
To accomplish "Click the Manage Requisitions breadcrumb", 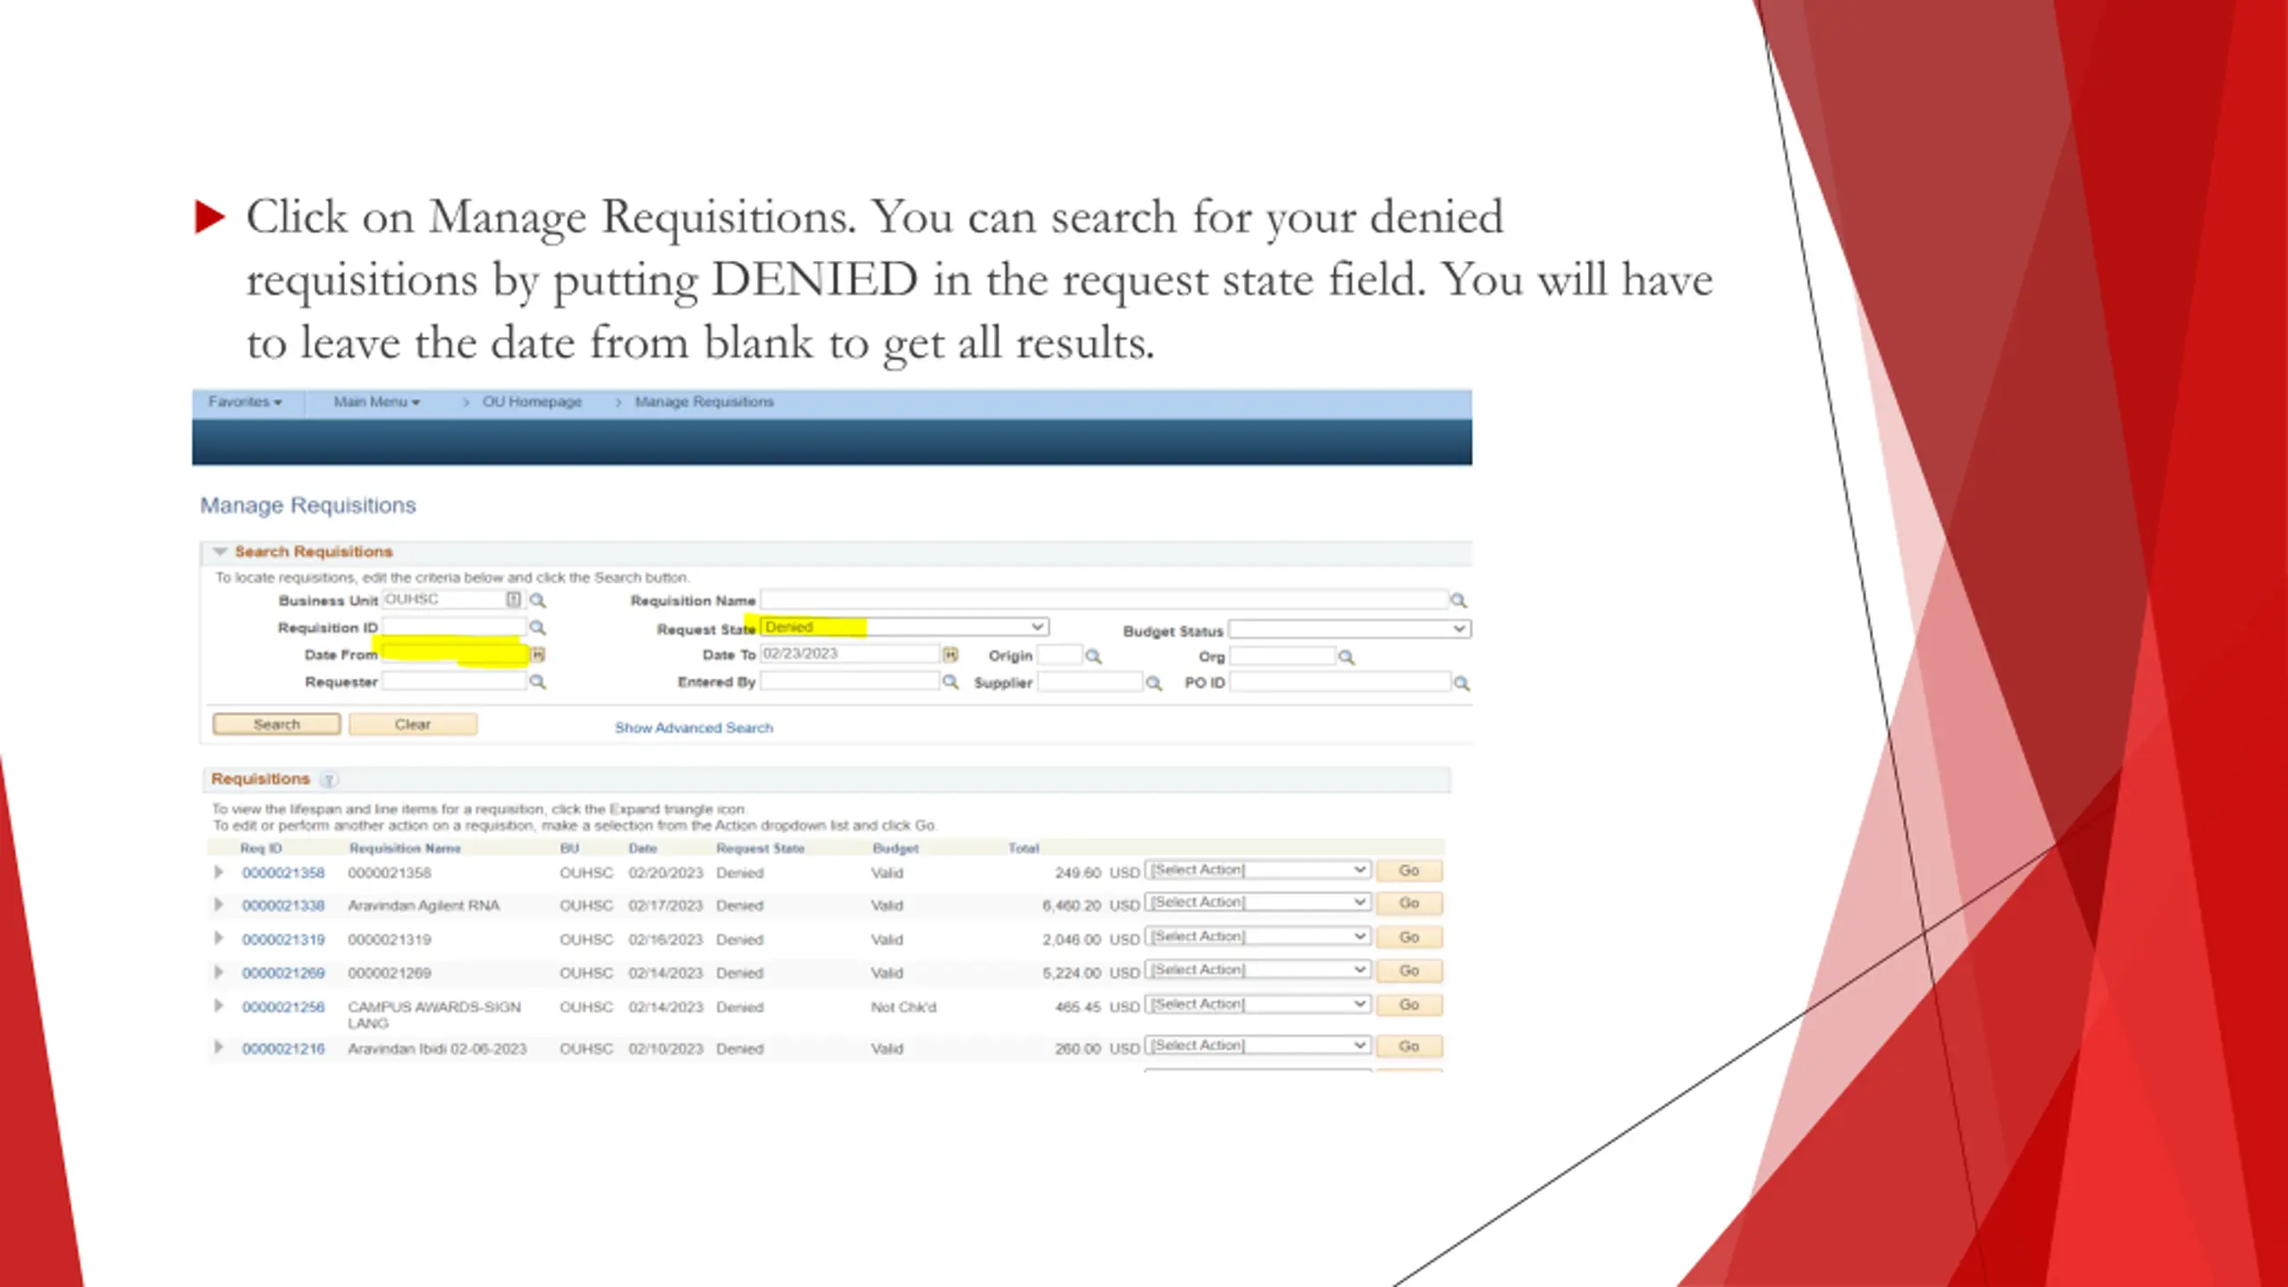I will 704,402.
